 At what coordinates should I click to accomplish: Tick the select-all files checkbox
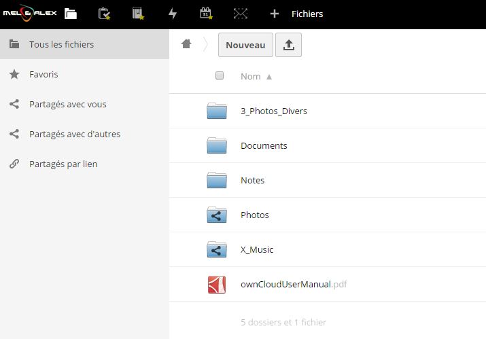(220, 76)
